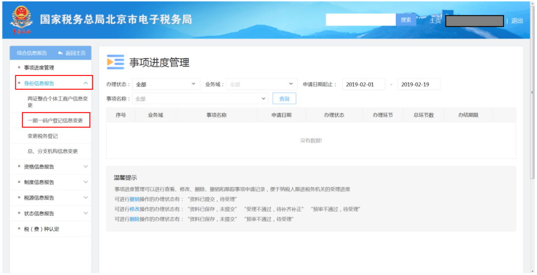The image size is (537, 275).
Task: Click the header search input box
Action: (361, 20)
